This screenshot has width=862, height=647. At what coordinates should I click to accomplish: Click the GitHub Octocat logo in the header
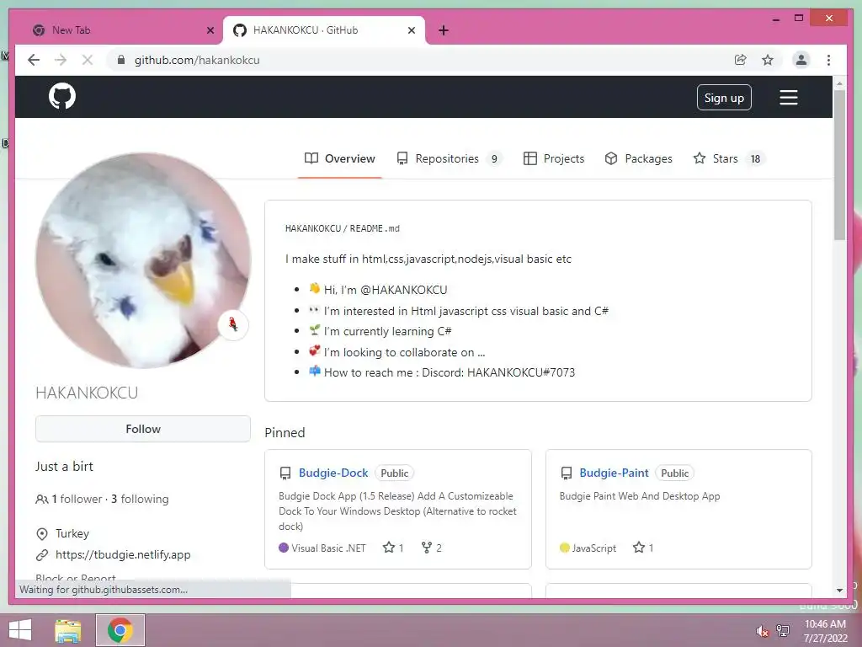tap(62, 97)
